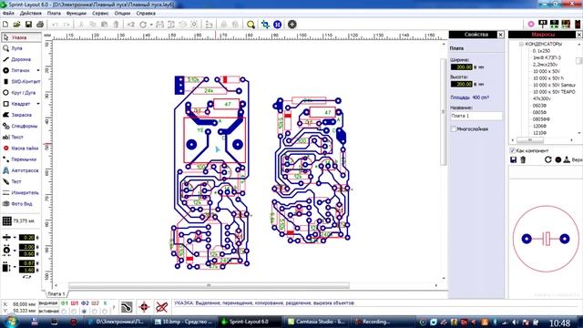Set layer Ф1 as active radio button
Image resolution: width=583 pixels, height=328 pixels.
pos(64,311)
